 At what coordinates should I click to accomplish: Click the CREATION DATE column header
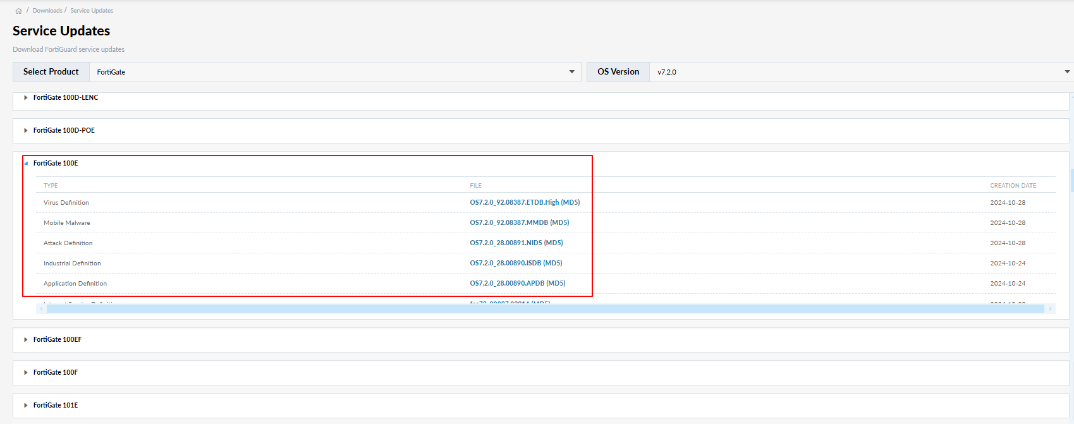tap(1013, 186)
